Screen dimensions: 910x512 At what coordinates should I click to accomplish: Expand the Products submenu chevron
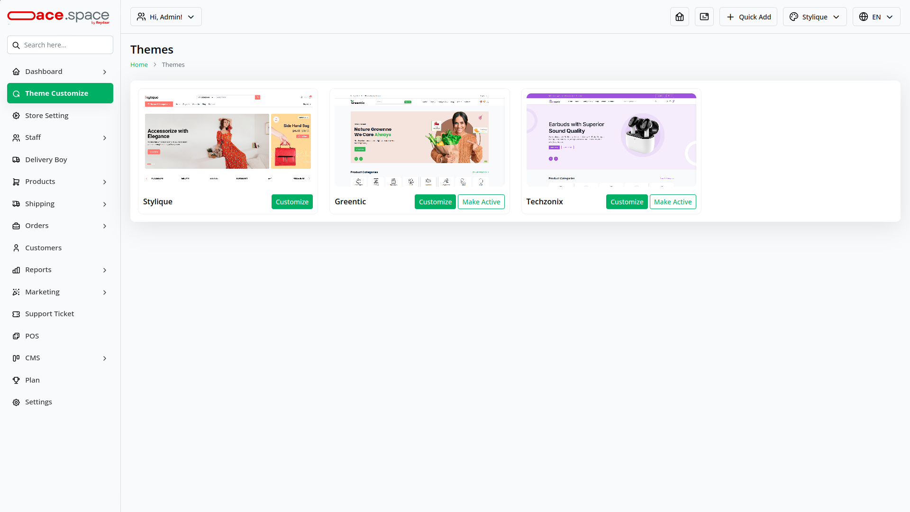click(x=105, y=182)
